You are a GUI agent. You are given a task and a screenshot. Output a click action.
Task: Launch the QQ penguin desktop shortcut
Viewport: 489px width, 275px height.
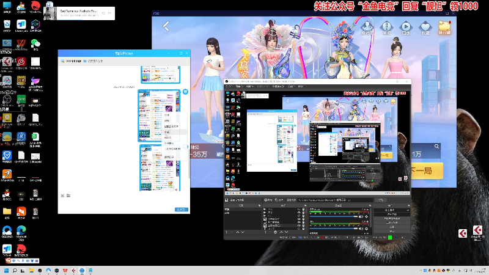7,193
